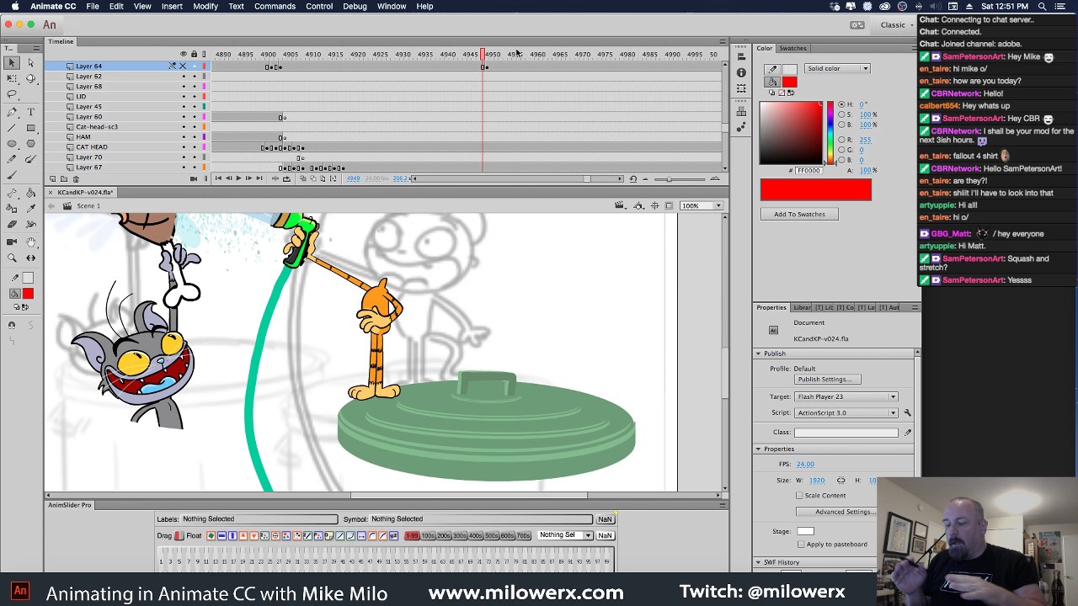Image resolution: width=1078 pixels, height=606 pixels.
Task: Select the Camera tool
Action: pos(12,242)
